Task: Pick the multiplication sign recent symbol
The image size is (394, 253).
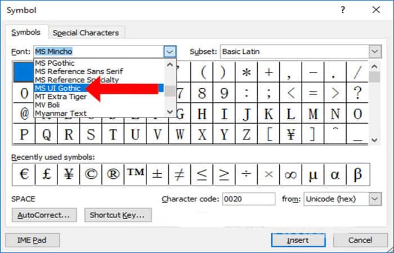Action: tap(268, 174)
